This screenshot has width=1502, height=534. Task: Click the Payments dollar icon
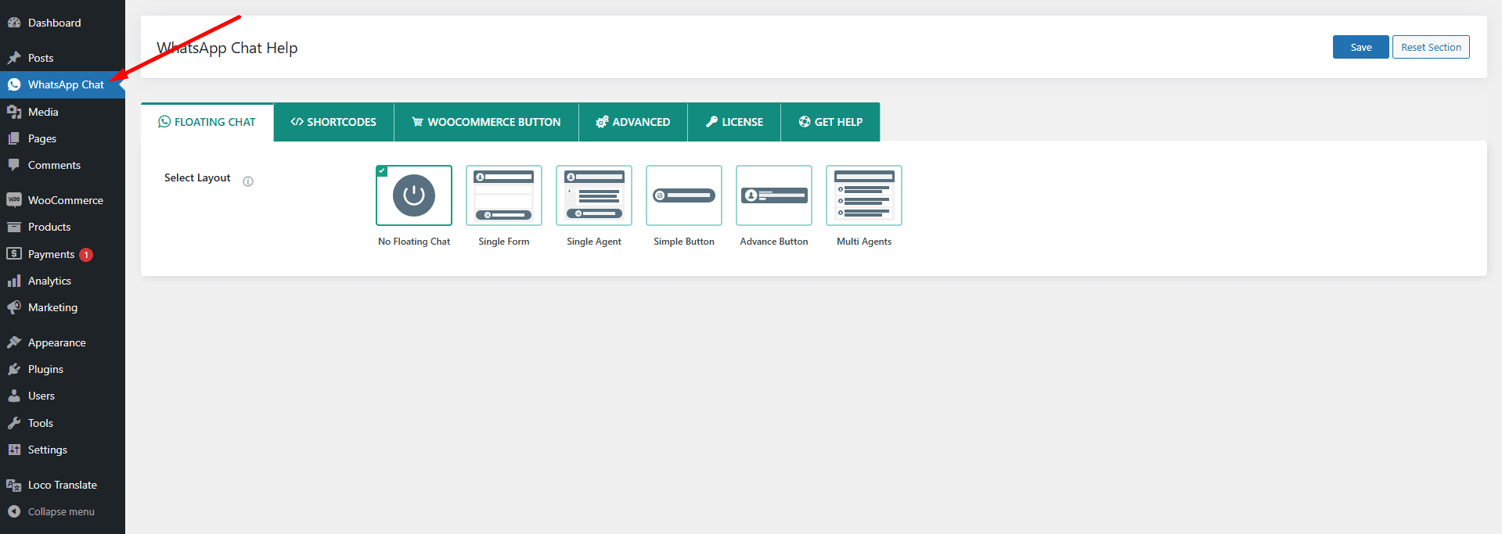click(x=14, y=254)
